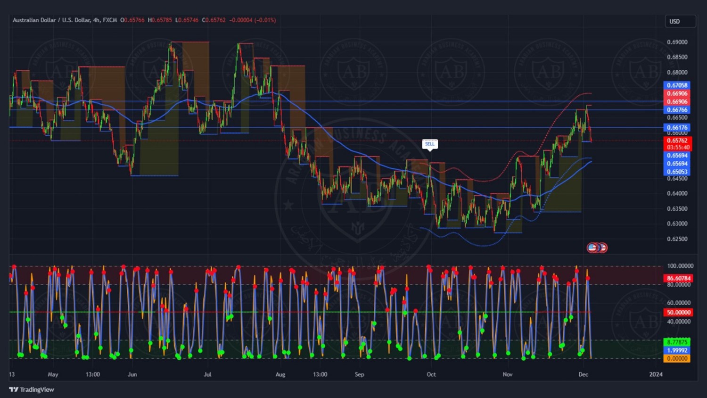The height and width of the screenshot is (398, 707).
Task: Open the USD currency selector
Action: [680, 21]
